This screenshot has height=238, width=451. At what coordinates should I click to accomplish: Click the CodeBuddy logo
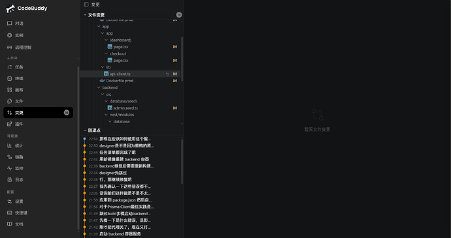26,8
